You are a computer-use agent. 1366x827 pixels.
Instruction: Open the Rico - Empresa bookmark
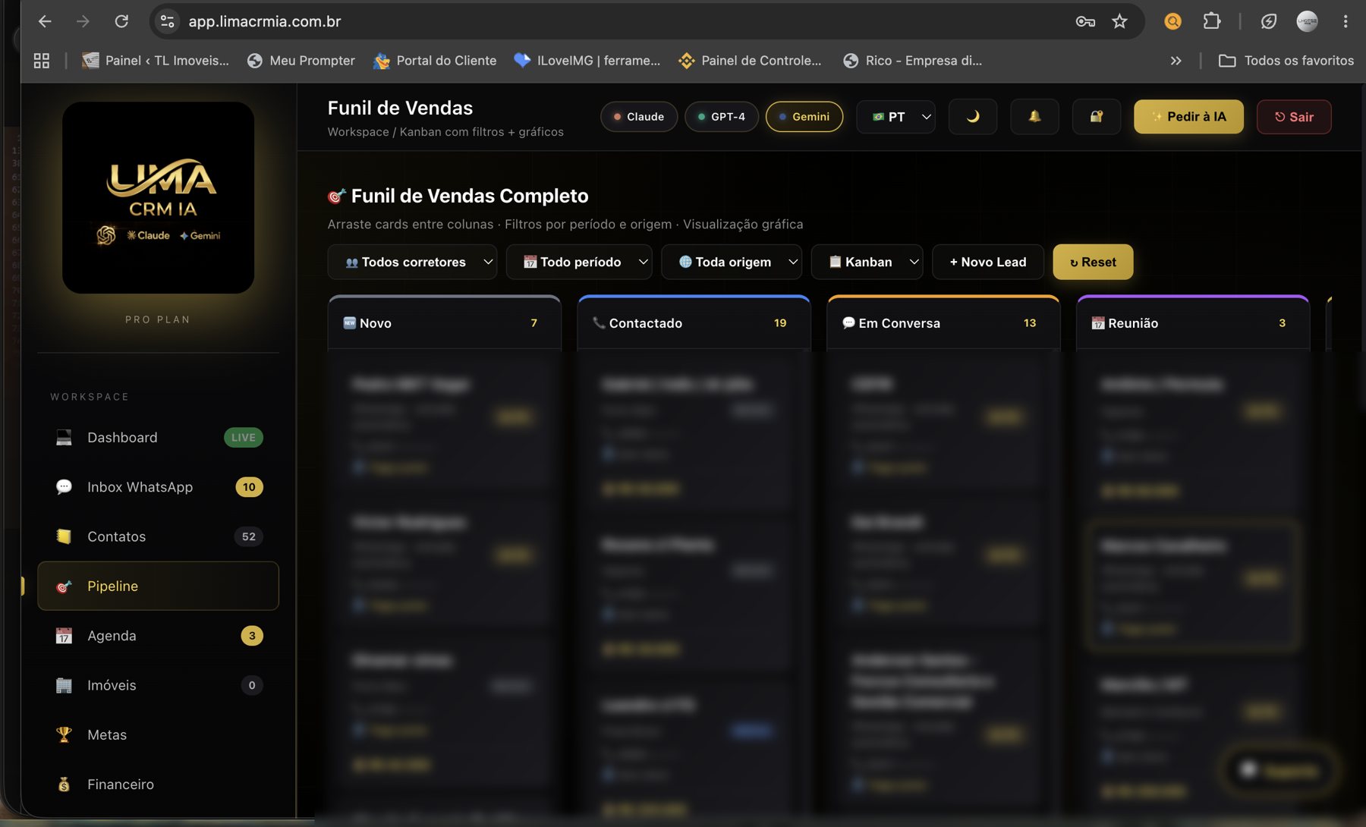913,61
